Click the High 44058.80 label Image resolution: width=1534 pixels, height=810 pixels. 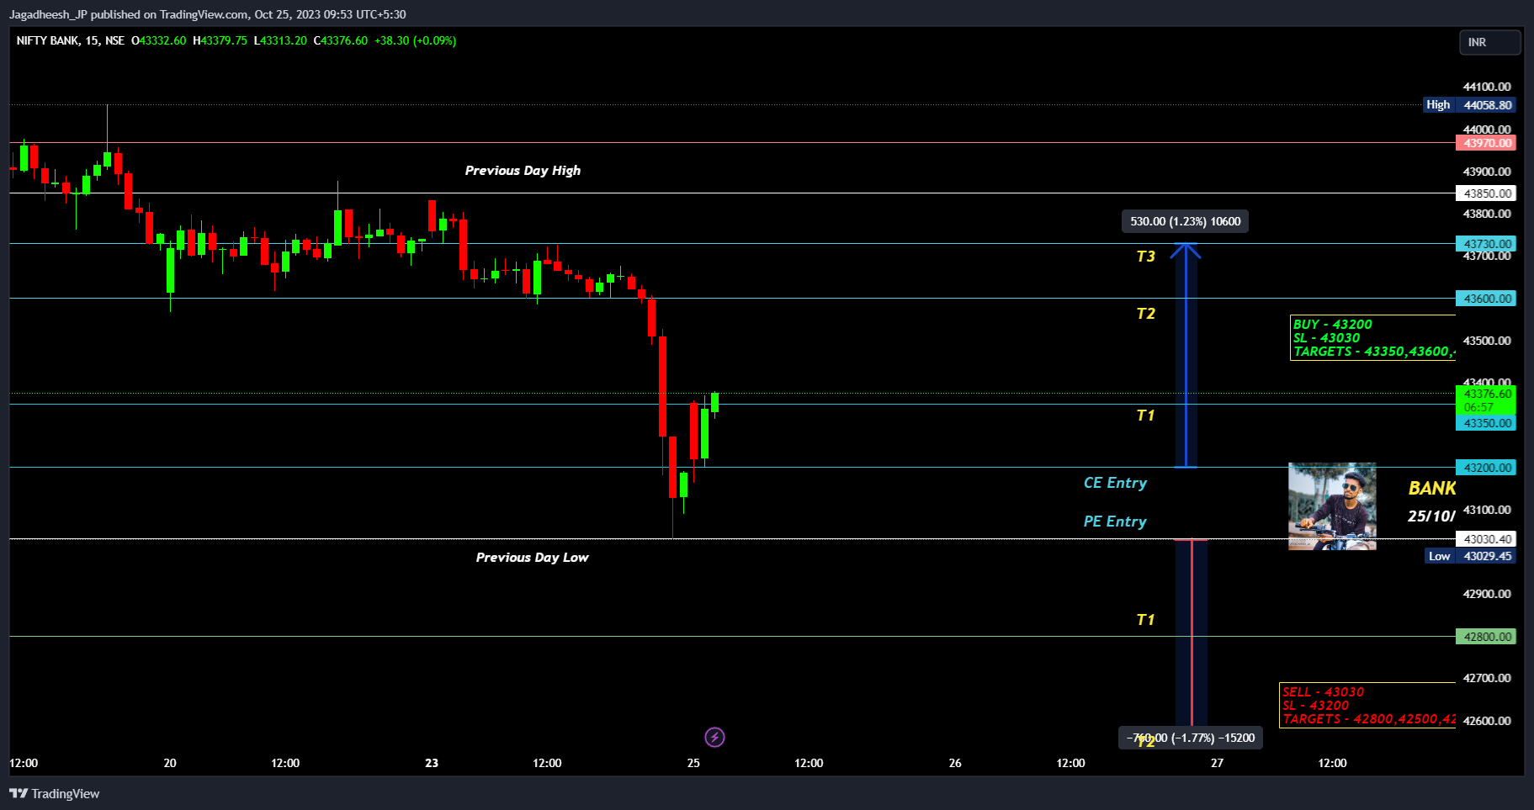(1470, 105)
